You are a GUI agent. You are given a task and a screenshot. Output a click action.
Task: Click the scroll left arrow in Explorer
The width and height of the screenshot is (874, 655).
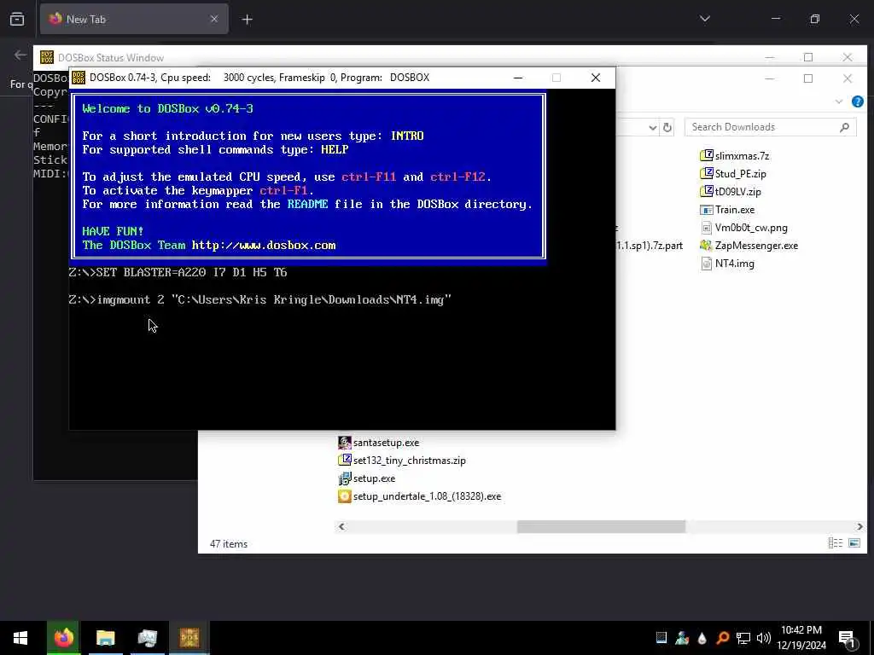(x=341, y=526)
